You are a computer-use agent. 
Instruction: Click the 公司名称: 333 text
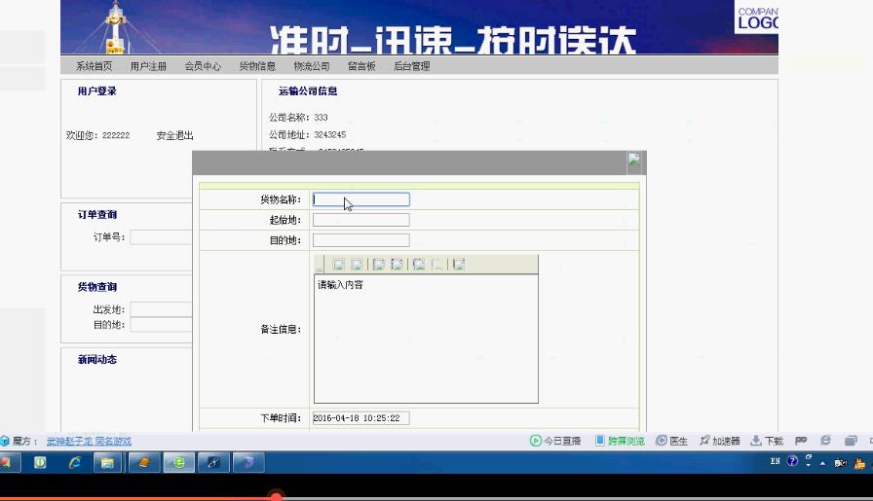pyautogui.click(x=298, y=118)
